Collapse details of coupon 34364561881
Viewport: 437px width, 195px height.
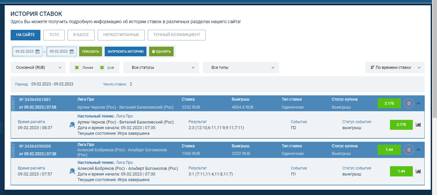[x=418, y=103]
